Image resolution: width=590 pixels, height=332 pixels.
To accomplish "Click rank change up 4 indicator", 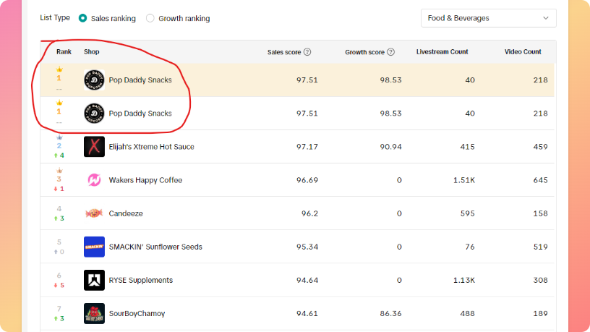I will 59,156.
